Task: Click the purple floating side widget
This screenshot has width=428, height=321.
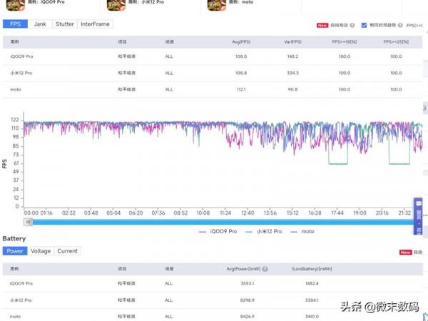Action: (418, 216)
